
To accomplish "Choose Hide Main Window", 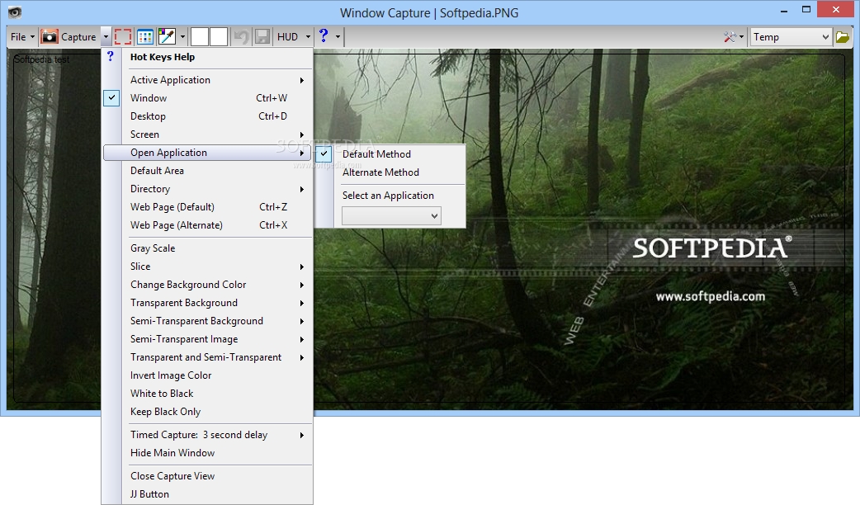I will coord(208,453).
